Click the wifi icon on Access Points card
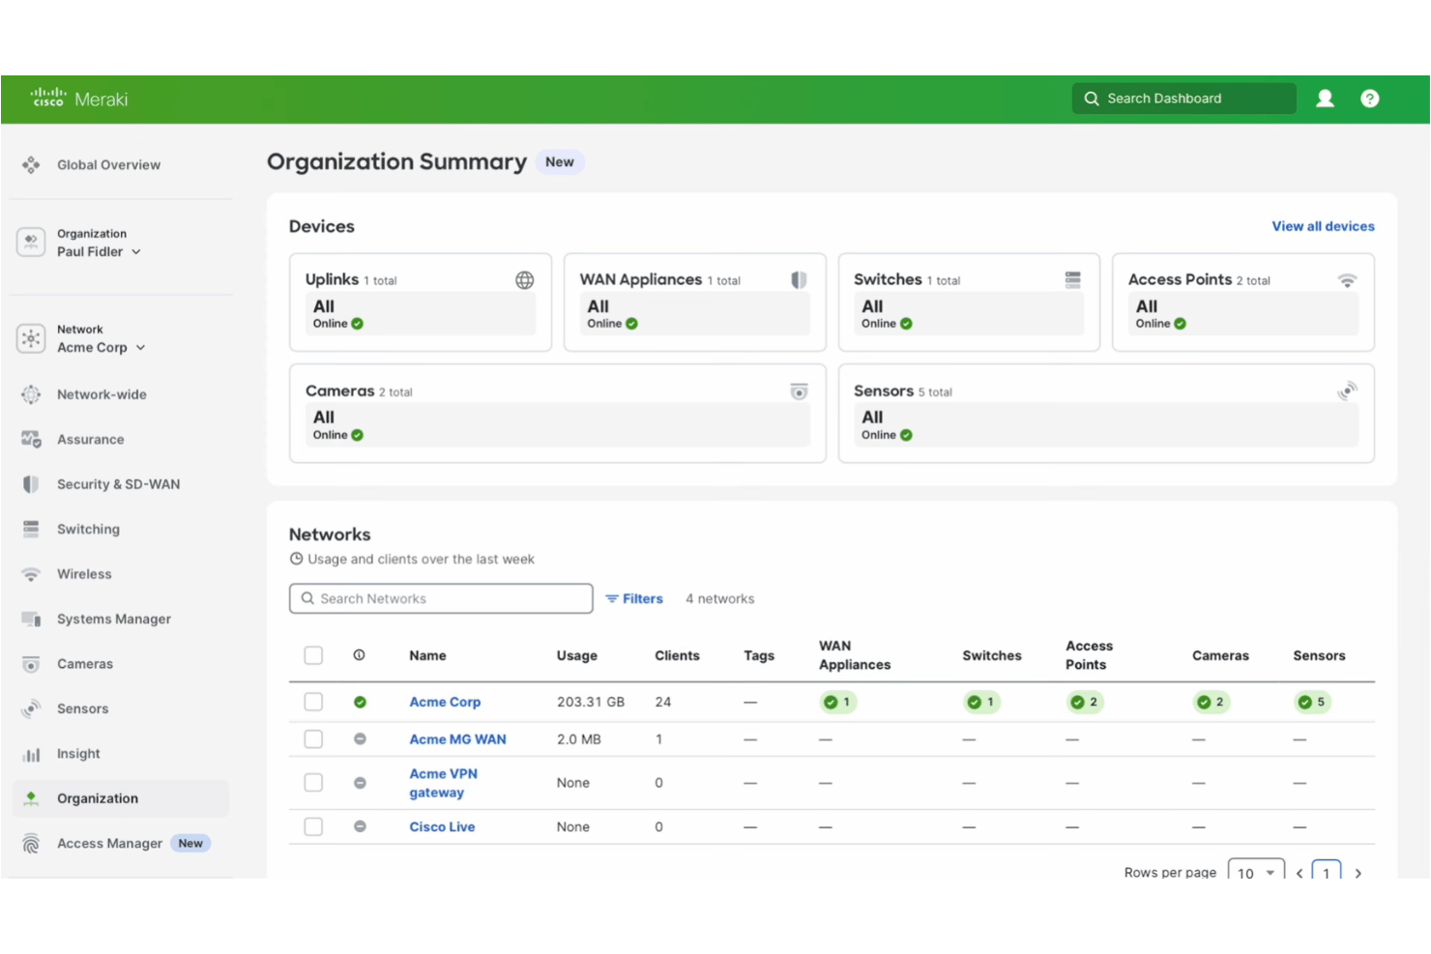 click(1347, 280)
